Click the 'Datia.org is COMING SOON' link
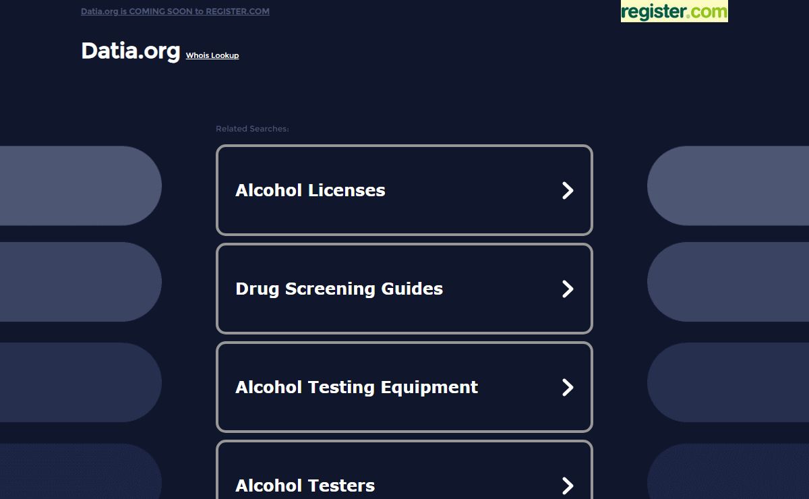The height and width of the screenshot is (499, 809). (x=175, y=11)
